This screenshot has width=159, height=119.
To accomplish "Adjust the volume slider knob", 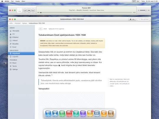I will point(146,10).
